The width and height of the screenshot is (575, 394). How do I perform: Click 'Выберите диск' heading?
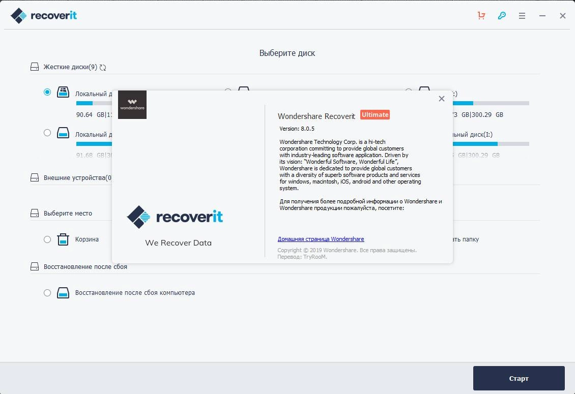click(287, 53)
